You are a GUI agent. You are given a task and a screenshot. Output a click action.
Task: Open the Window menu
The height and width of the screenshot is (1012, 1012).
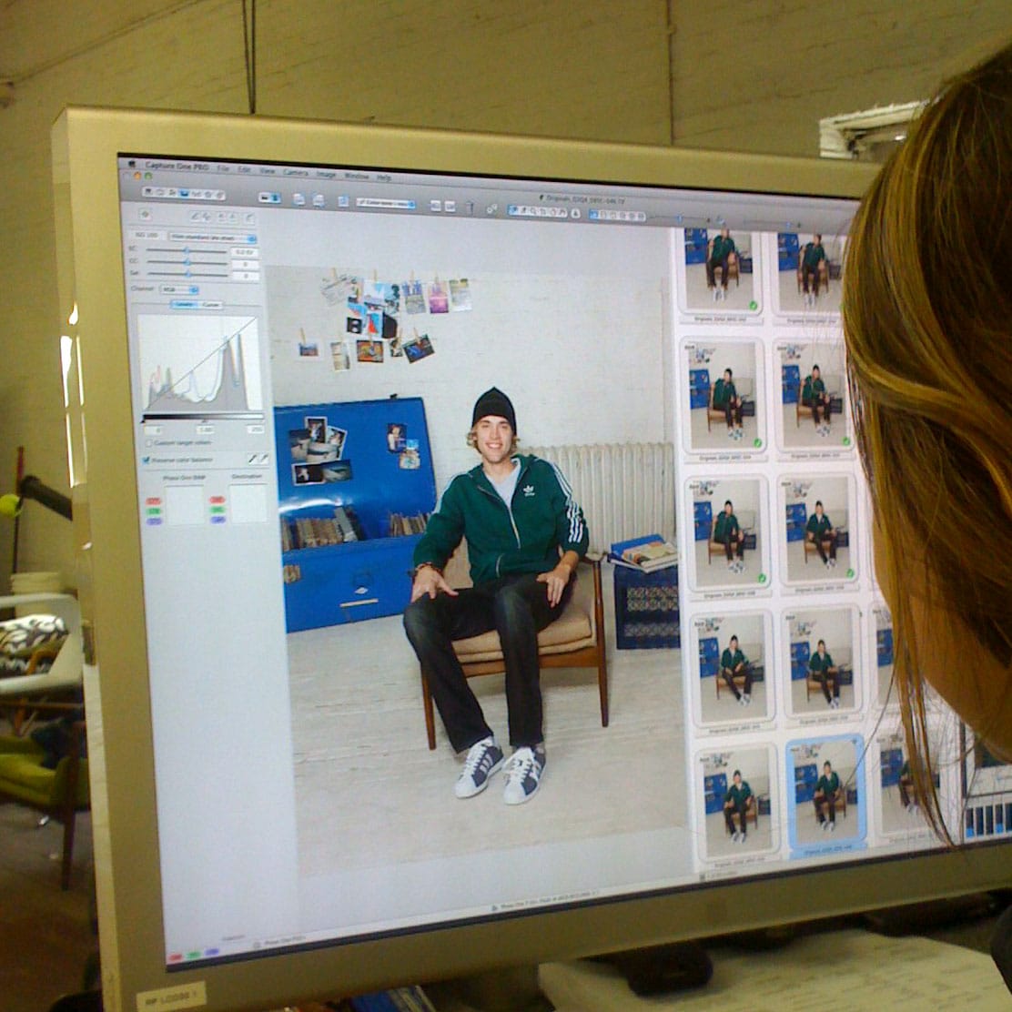pos(356,176)
